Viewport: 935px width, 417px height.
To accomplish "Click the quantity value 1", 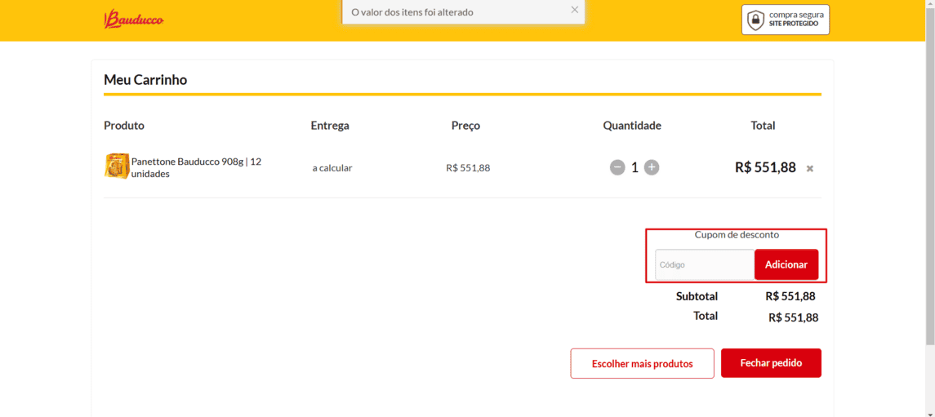I will 634,167.
